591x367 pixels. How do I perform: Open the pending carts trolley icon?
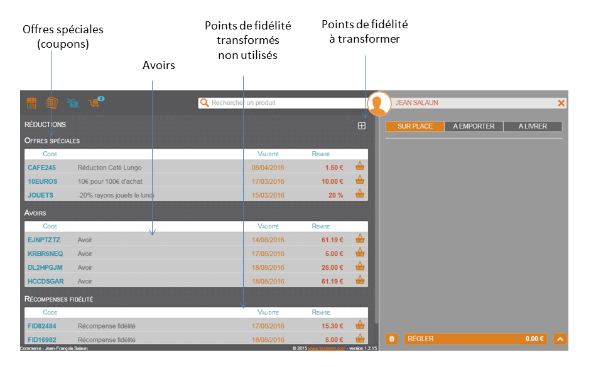[x=95, y=102]
